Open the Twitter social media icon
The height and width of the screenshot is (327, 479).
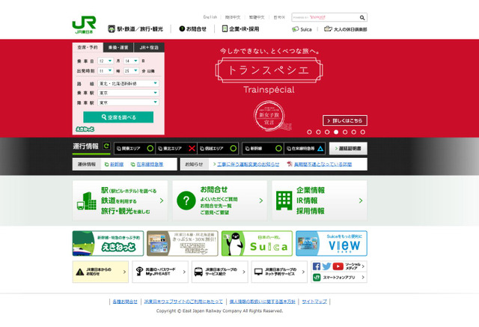tap(326, 266)
